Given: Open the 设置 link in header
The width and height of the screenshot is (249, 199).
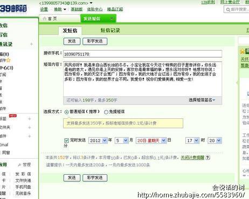Looking at the screenshot, I should [x=44, y=9].
